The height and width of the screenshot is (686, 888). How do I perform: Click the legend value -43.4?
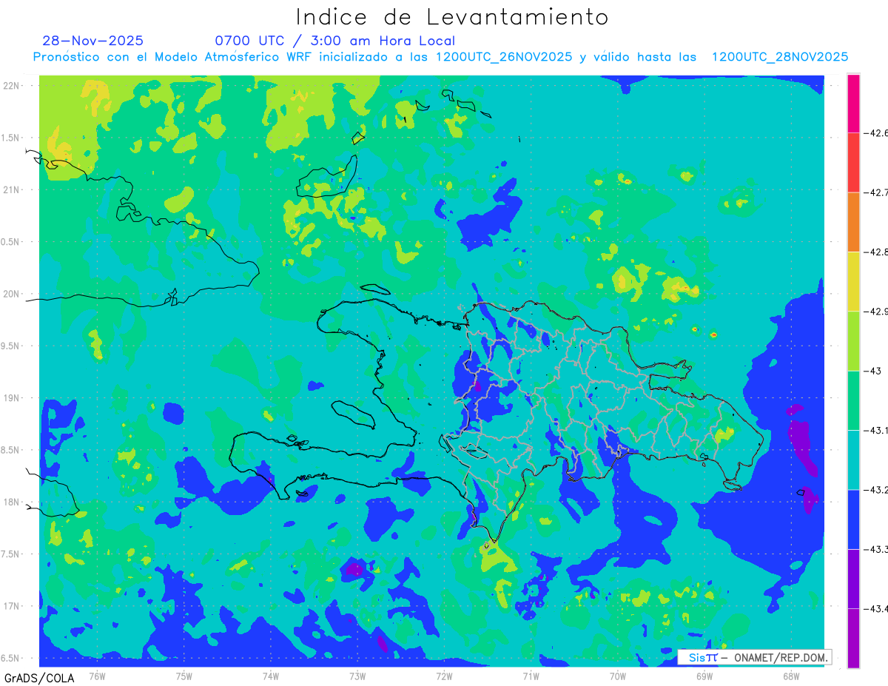pyautogui.click(x=876, y=608)
